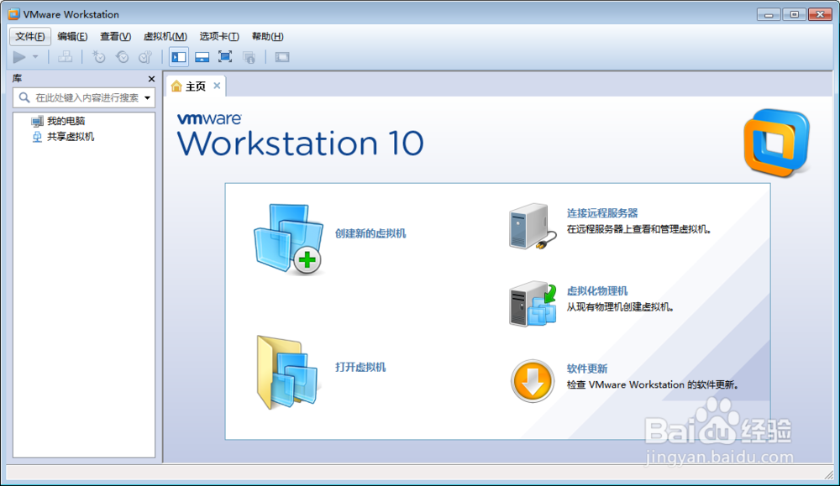840x486 pixels.
Task: Minimize the VMware Workstation window
Action: pyautogui.click(x=769, y=14)
